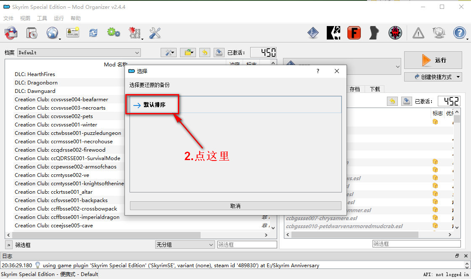Open the profiles ID card icon
The height and width of the screenshot is (279, 471).
pyautogui.click(x=73, y=32)
